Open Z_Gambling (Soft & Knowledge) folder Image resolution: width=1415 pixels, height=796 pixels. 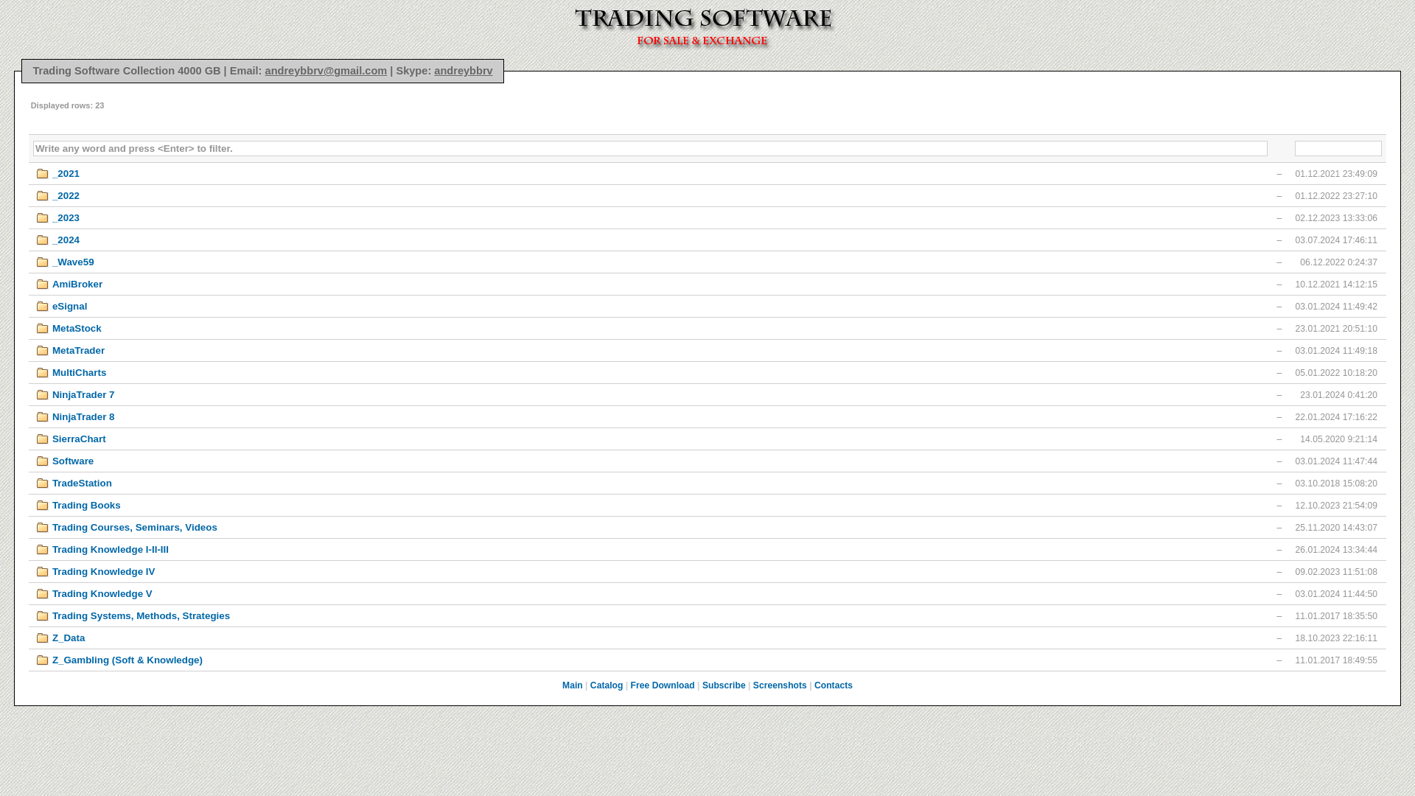point(127,660)
